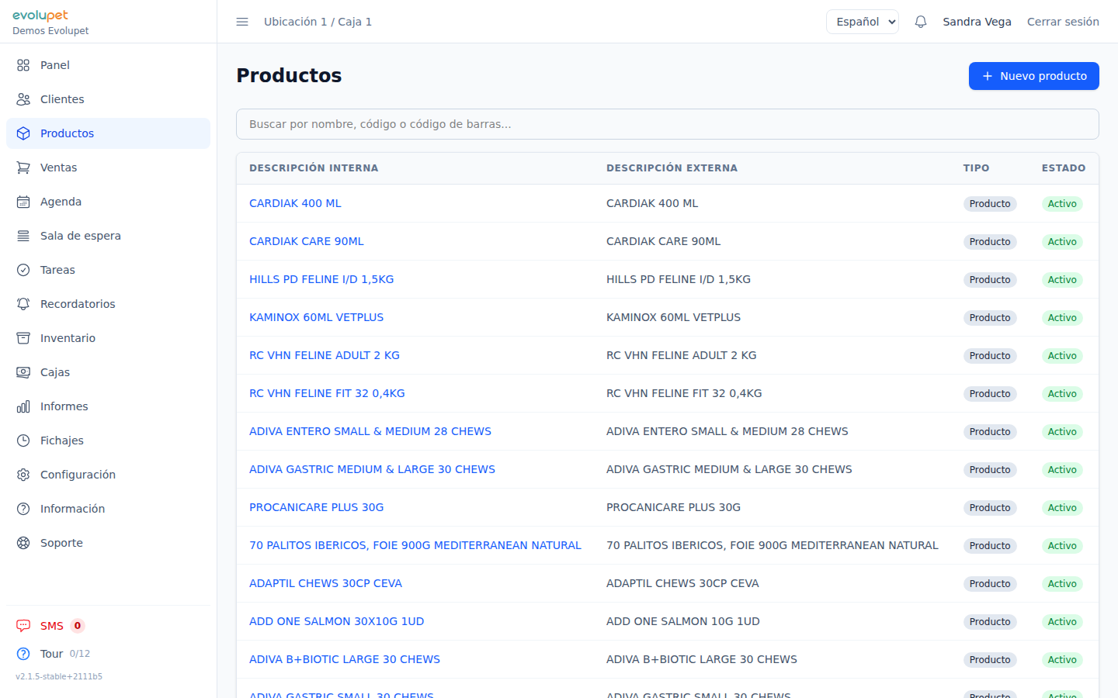1118x698 pixels.
Task: Go to Clientes in sidebar
Action: pos(62,99)
